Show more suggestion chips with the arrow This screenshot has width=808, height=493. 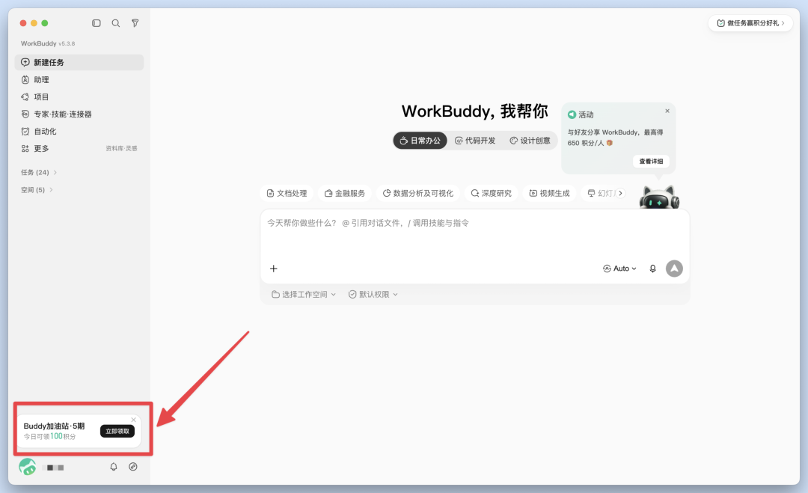coord(620,193)
